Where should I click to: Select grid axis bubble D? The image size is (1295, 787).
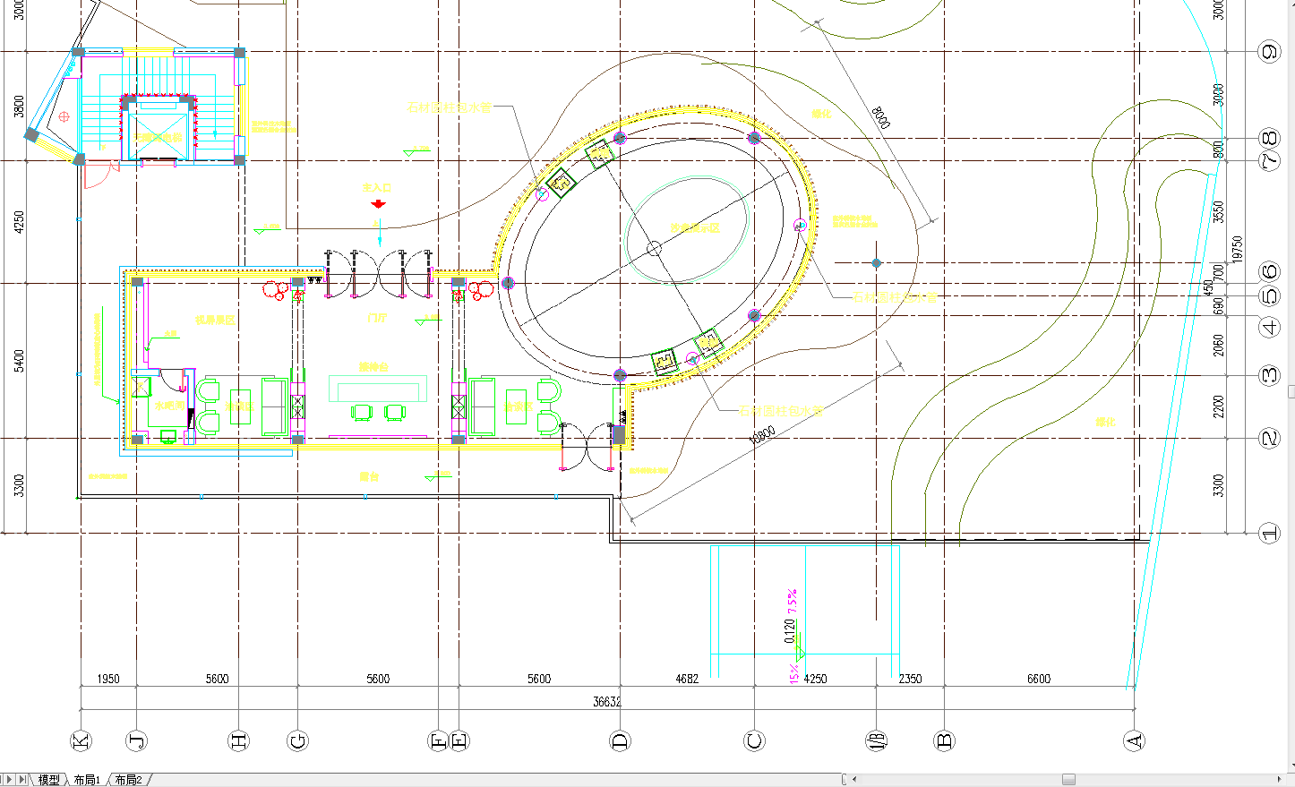(620, 740)
